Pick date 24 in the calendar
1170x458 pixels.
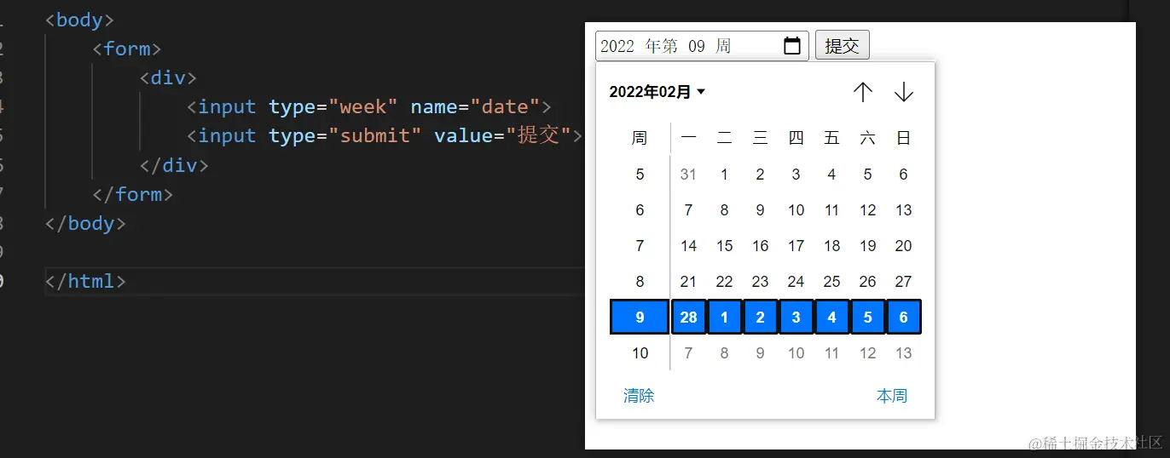tap(796, 282)
